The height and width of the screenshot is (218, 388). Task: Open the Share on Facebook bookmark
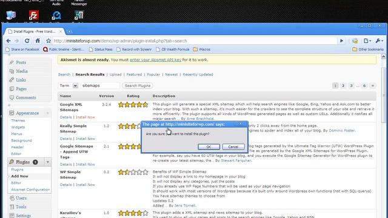(22, 50)
